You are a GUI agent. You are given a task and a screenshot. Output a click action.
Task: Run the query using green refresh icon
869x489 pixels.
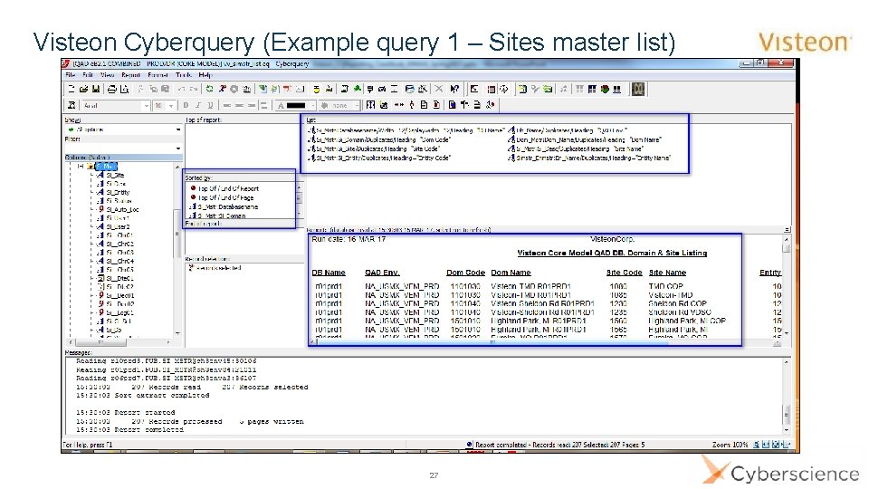pyautogui.click(x=209, y=89)
